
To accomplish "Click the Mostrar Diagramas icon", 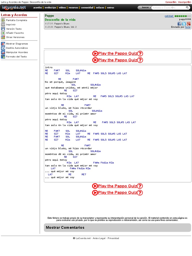I will (3, 44).
